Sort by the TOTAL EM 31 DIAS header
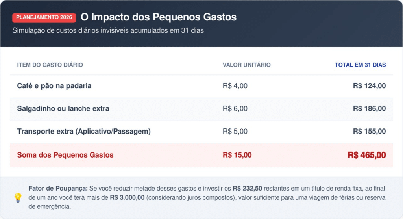Screen dimensions: 403x219 360,65
